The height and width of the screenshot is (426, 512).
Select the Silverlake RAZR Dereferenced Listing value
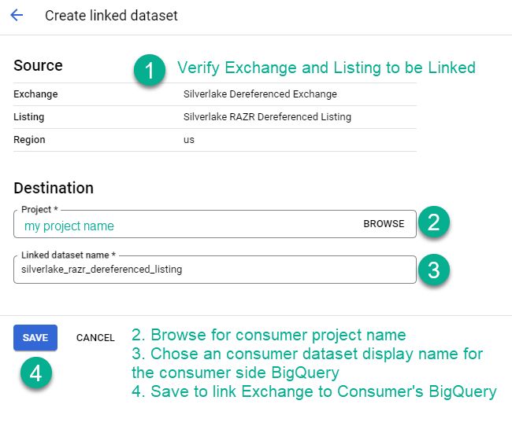tap(267, 117)
